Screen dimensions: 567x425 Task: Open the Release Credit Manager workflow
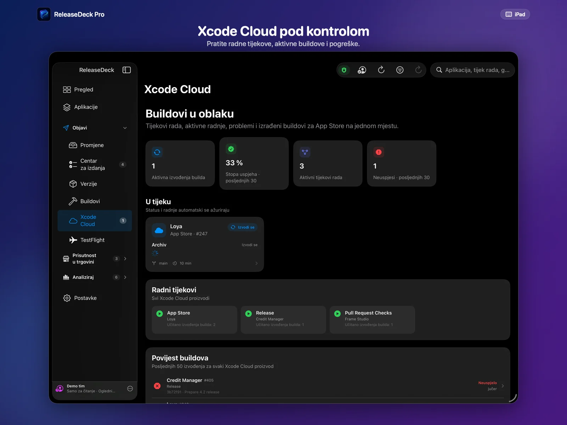[283, 319]
